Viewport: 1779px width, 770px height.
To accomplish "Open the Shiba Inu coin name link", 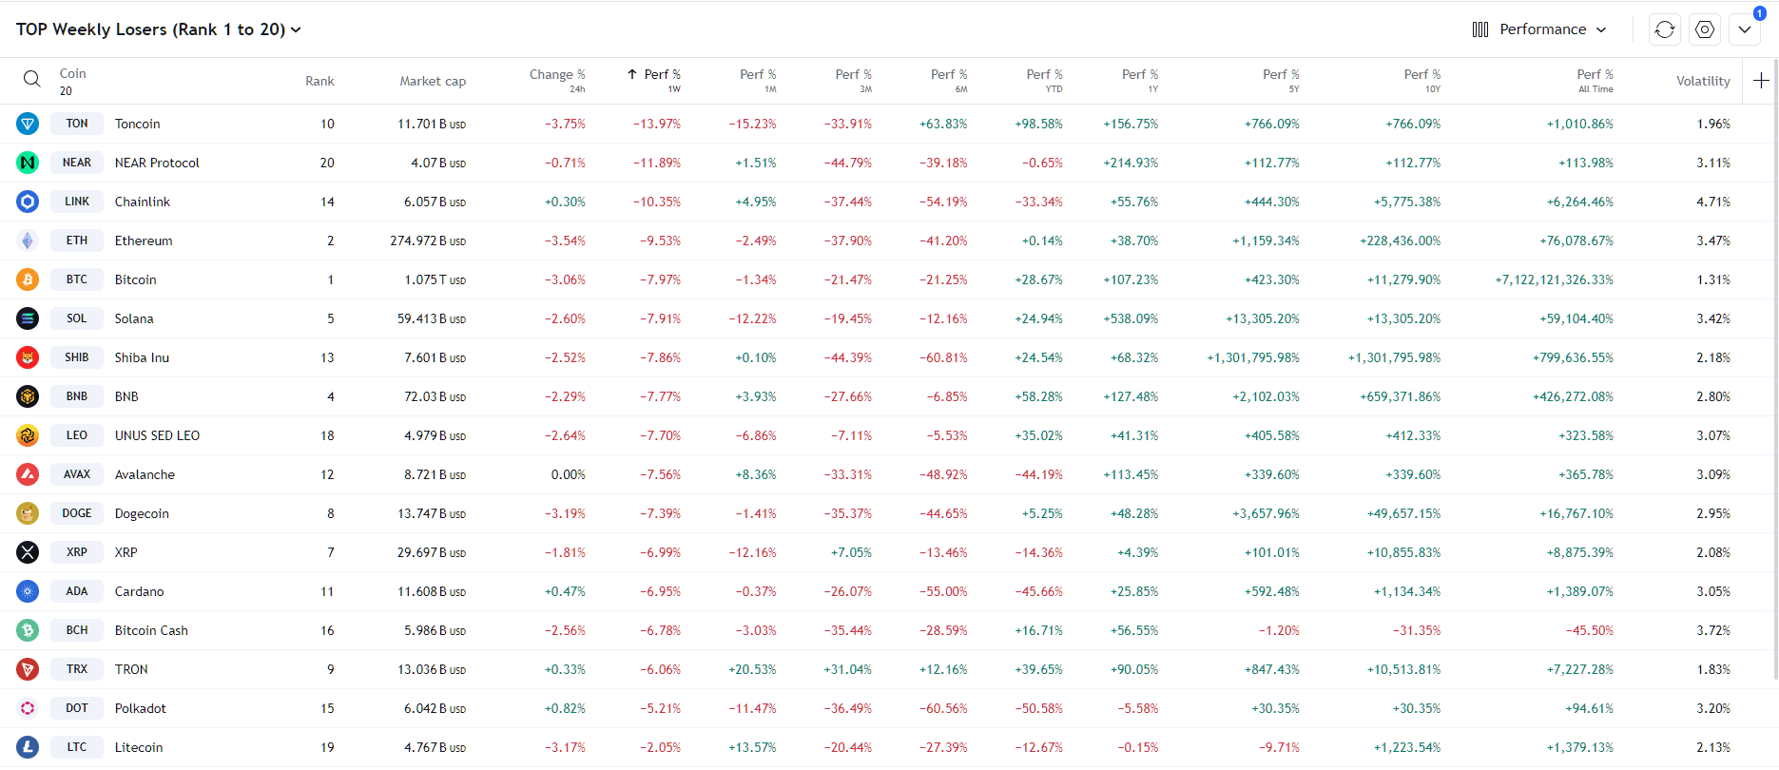I will tap(142, 357).
